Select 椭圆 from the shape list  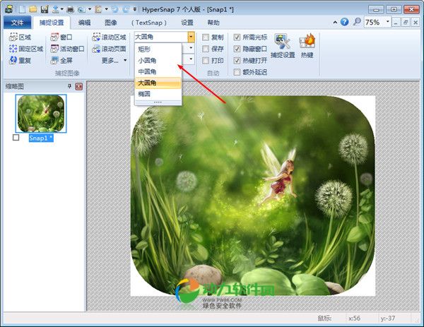[x=144, y=93]
